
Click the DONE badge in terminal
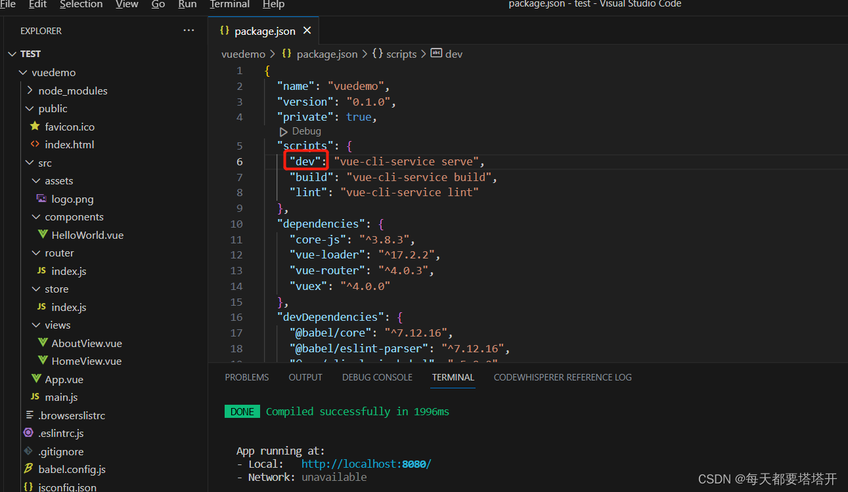coord(242,411)
